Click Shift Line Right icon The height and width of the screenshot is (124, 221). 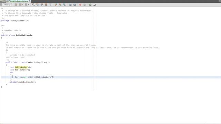[75, 4]
